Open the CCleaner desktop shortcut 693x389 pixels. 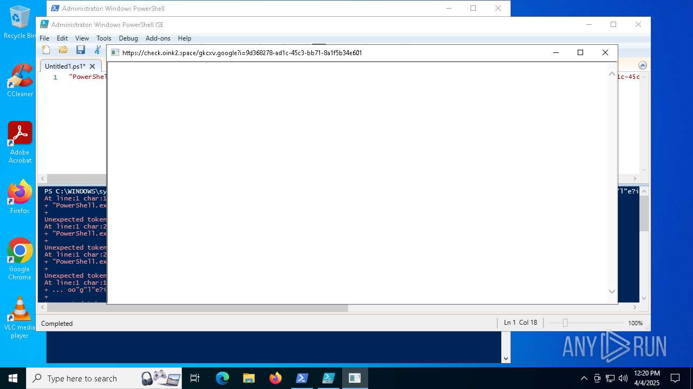pos(20,80)
